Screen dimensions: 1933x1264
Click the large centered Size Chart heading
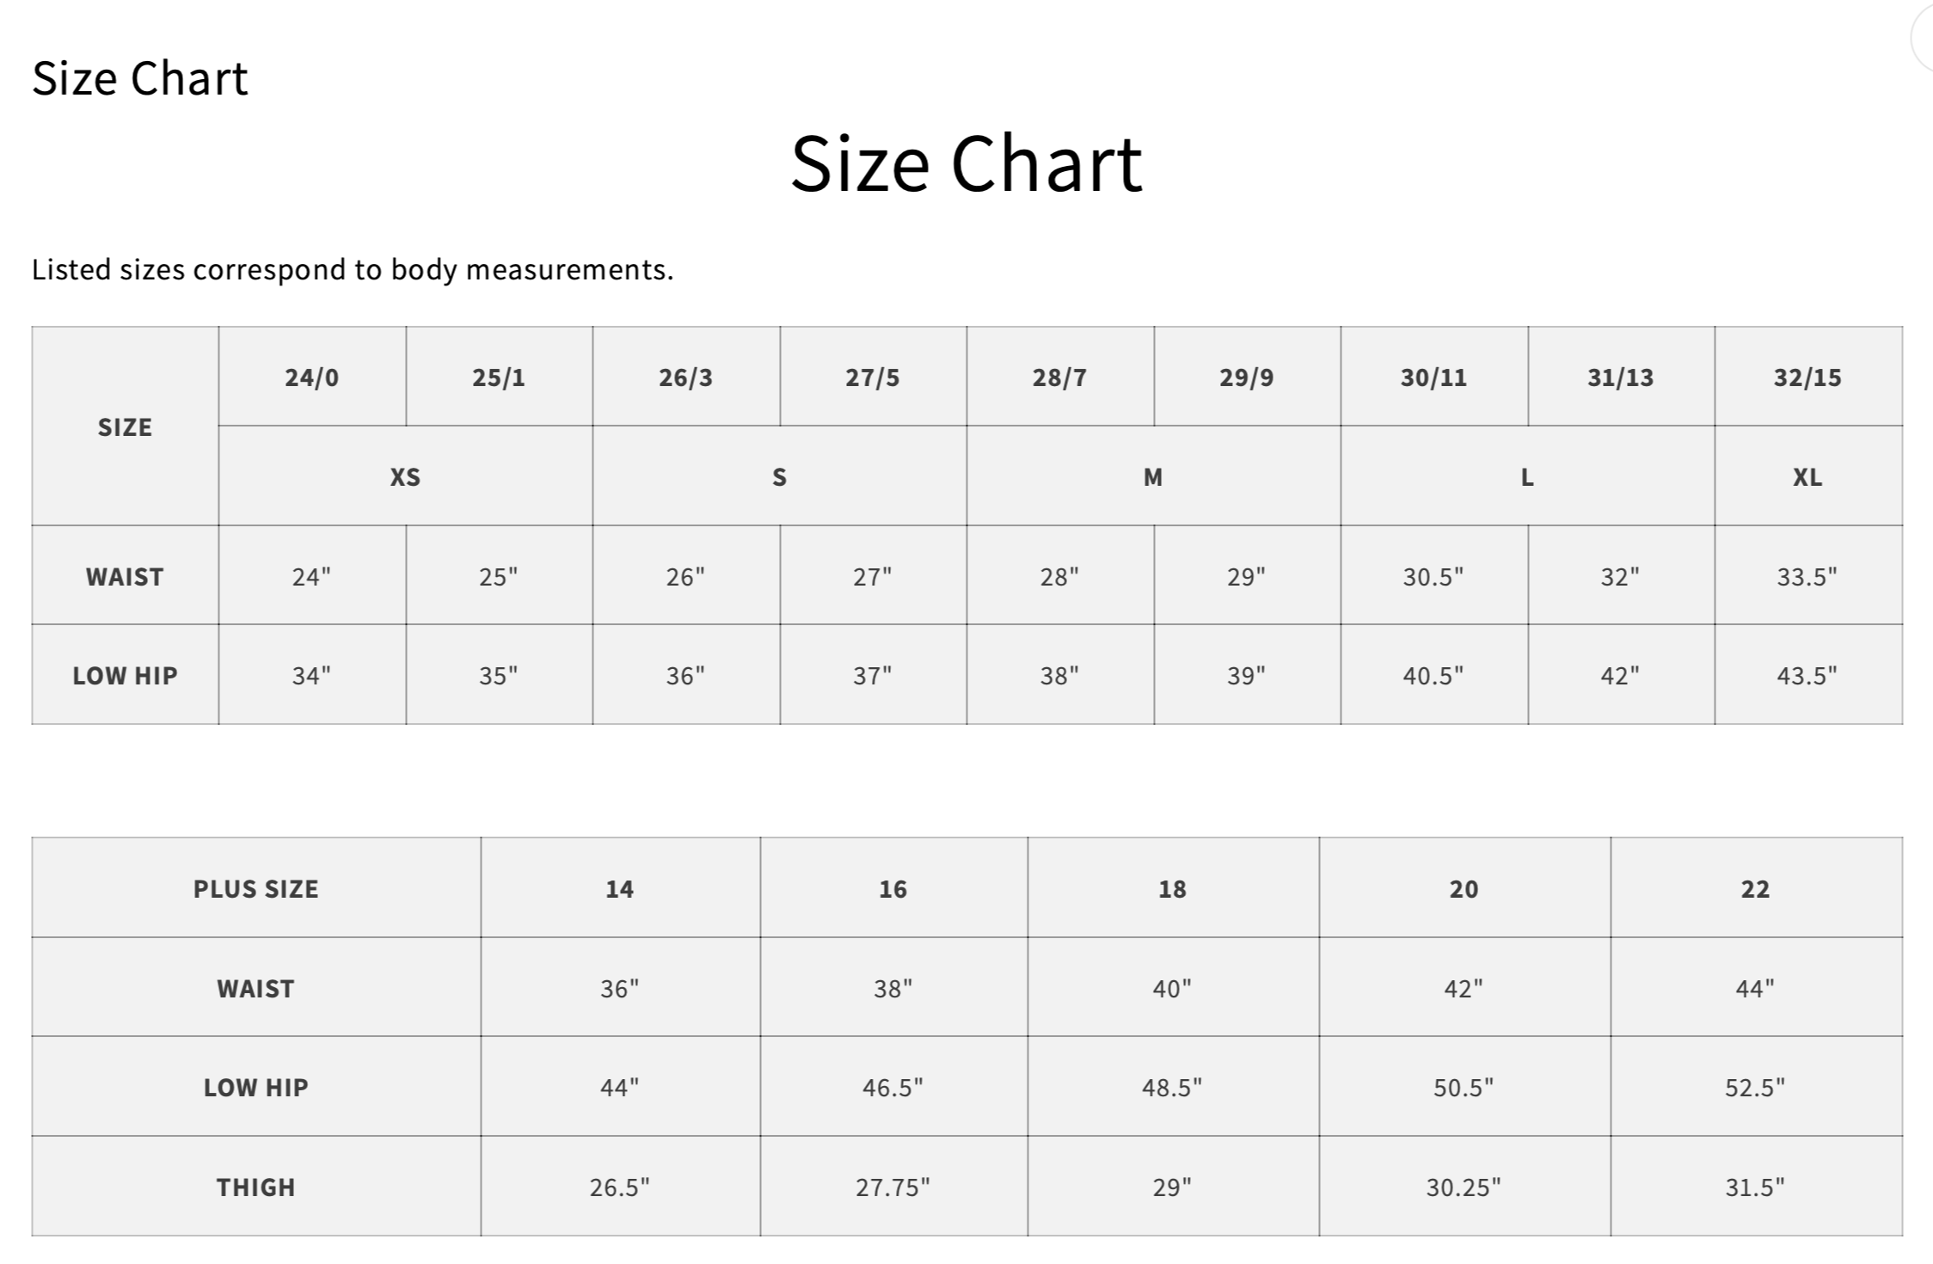[966, 163]
